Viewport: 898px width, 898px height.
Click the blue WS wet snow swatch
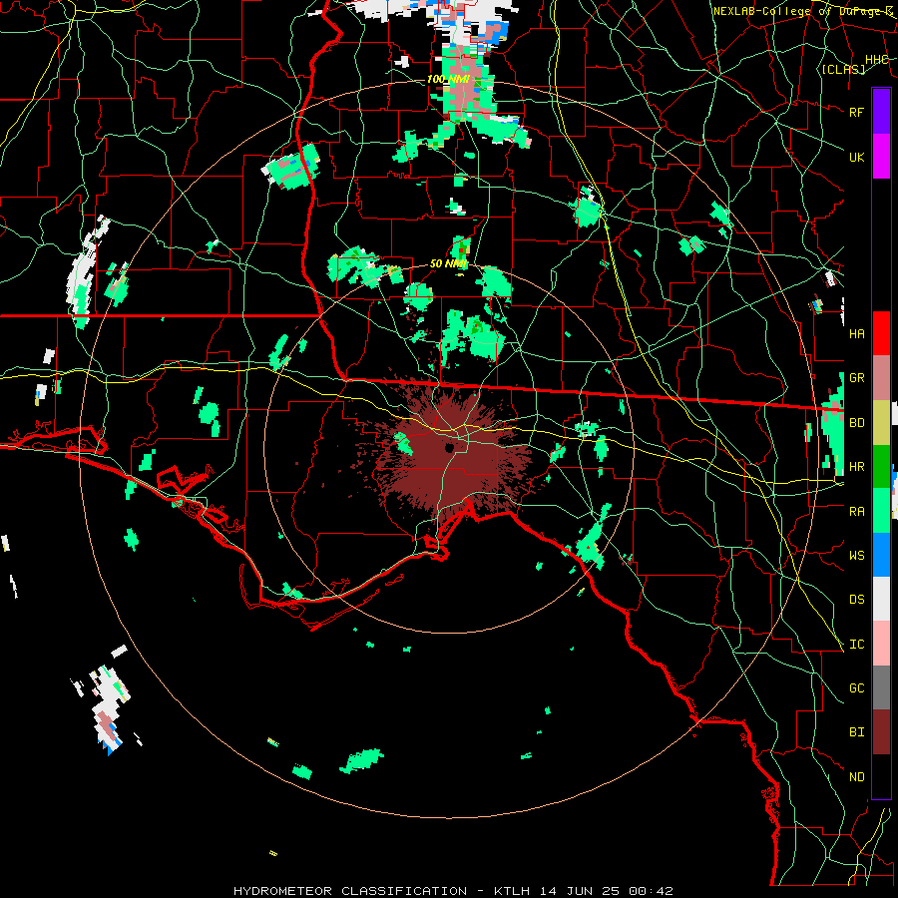(881, 555)
